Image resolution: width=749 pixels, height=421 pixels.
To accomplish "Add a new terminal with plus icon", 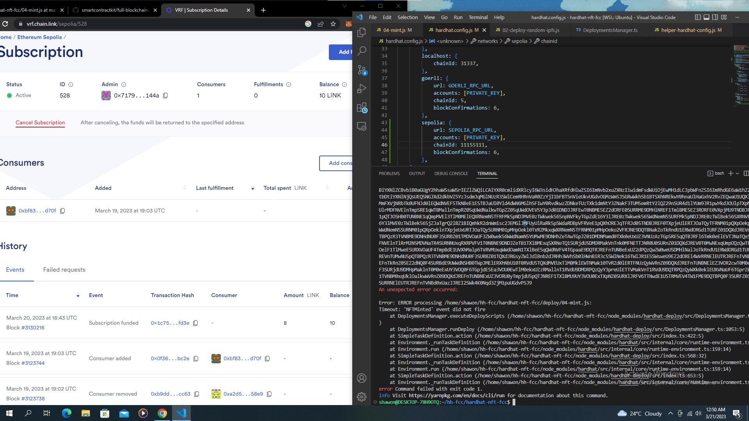I will click(x=730, y=173).
